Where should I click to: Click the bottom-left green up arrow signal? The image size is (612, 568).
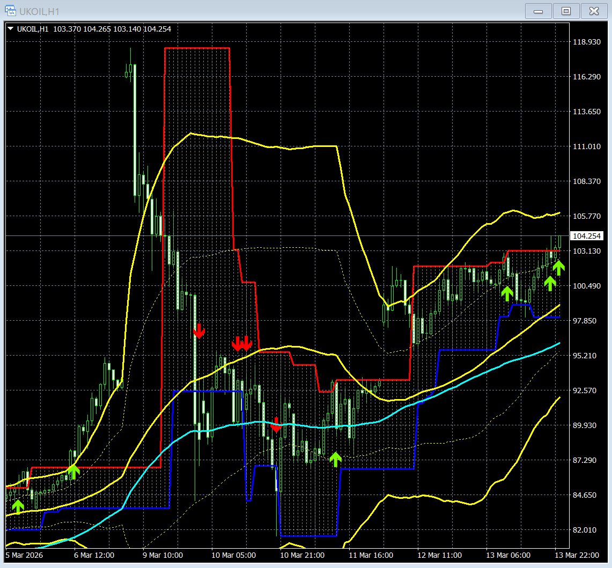coord(18,506)
